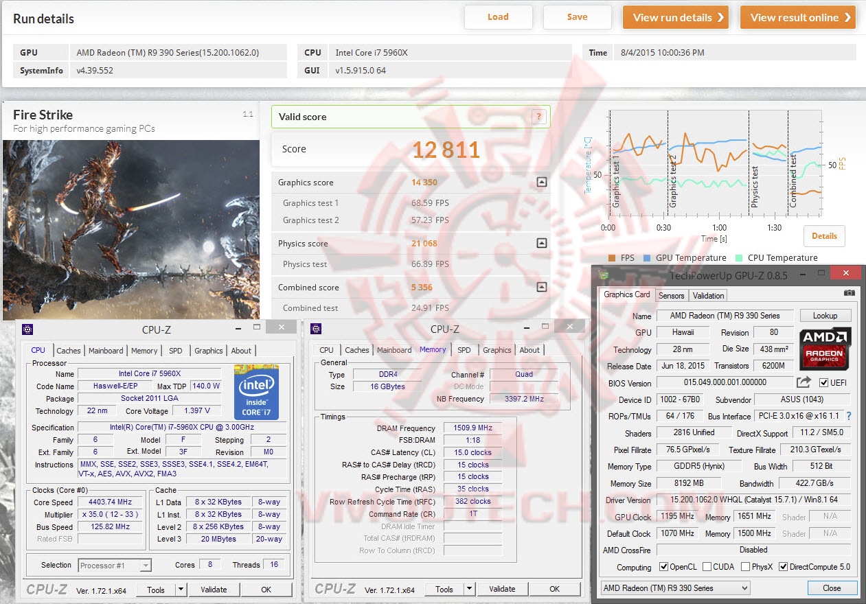Expand the Physics score section

pyautogui.click(x=541, y=243)
